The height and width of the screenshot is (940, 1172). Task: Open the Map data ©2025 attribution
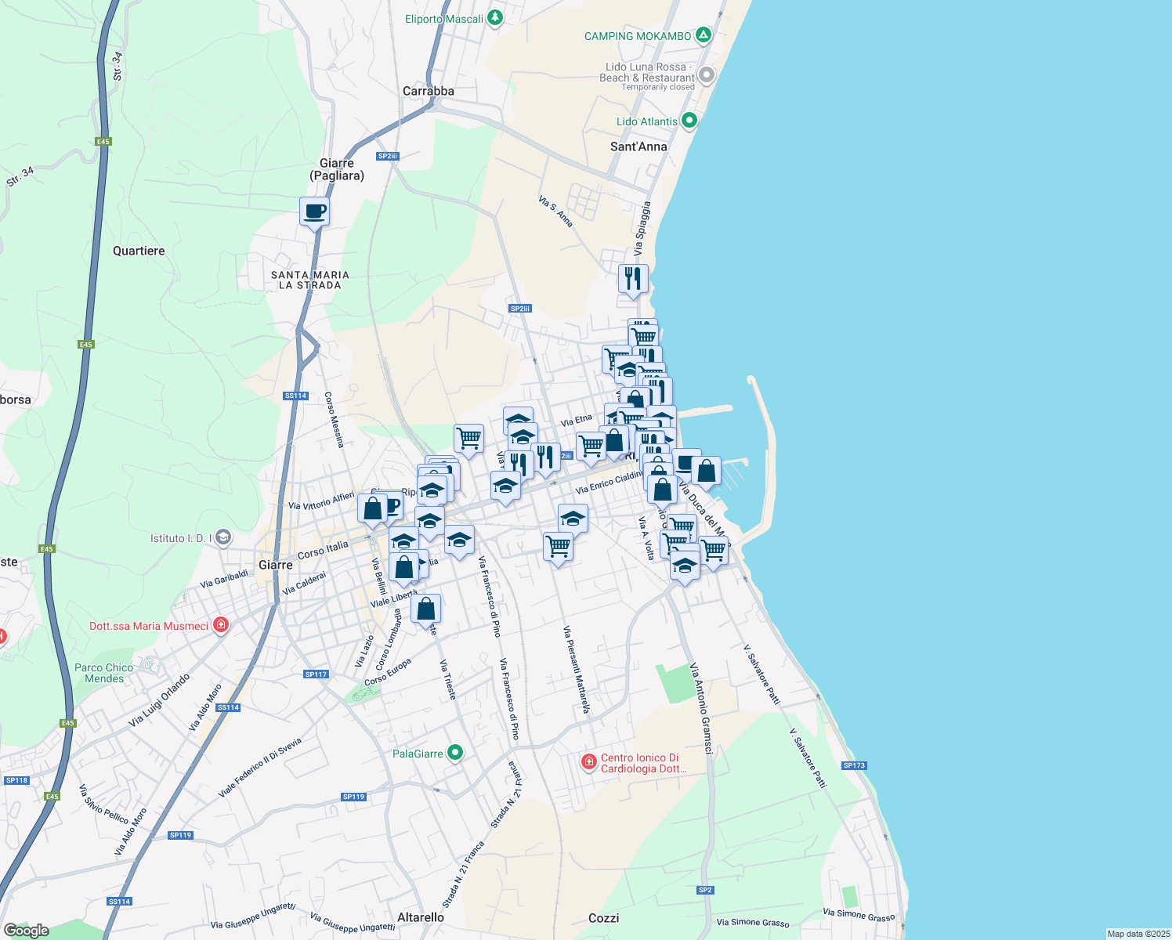pyautogui.click(x=1137, y=934)
